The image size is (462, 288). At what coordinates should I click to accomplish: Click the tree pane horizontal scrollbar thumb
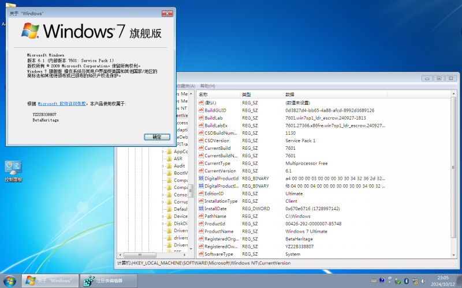(x=140, y=255)
